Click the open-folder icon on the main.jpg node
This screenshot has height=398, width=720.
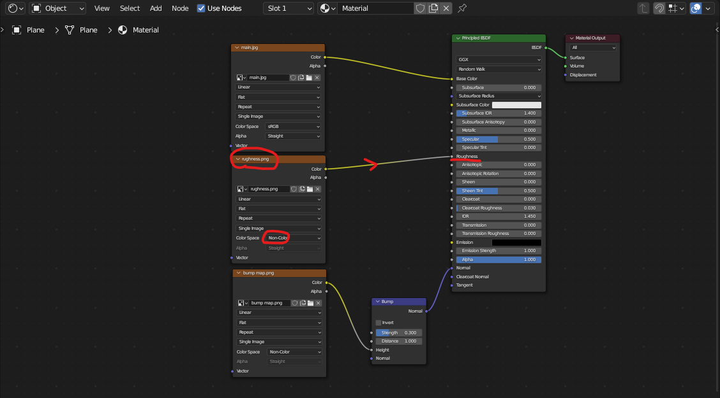309,78
